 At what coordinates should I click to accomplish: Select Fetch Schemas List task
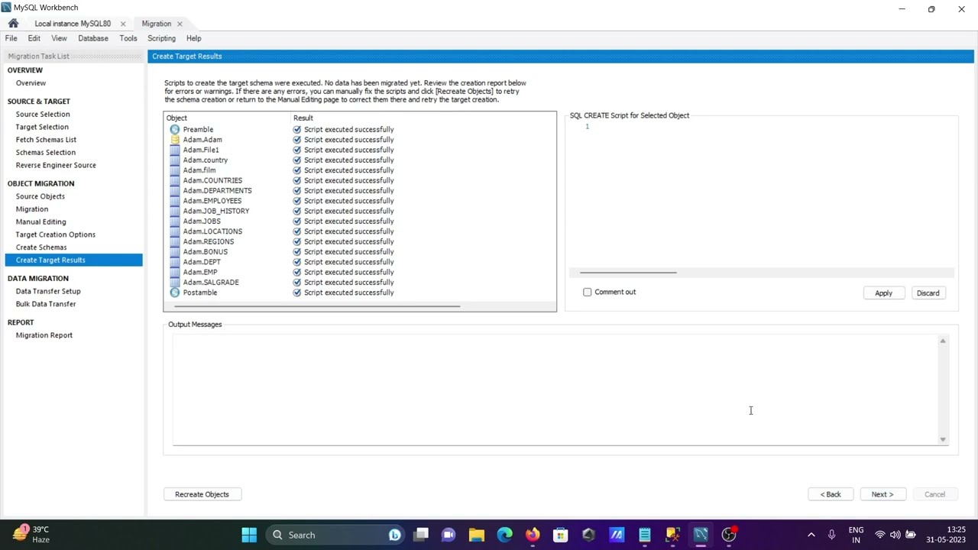coord(46,140)
